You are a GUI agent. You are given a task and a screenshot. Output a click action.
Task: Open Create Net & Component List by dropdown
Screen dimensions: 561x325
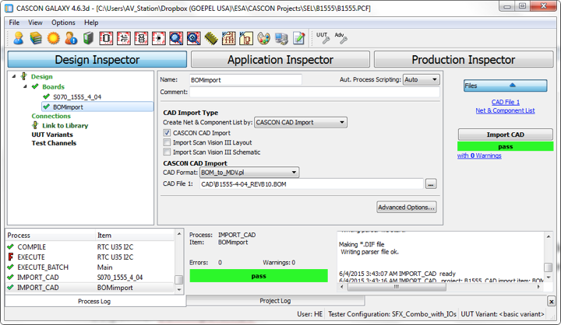[301, 123]
